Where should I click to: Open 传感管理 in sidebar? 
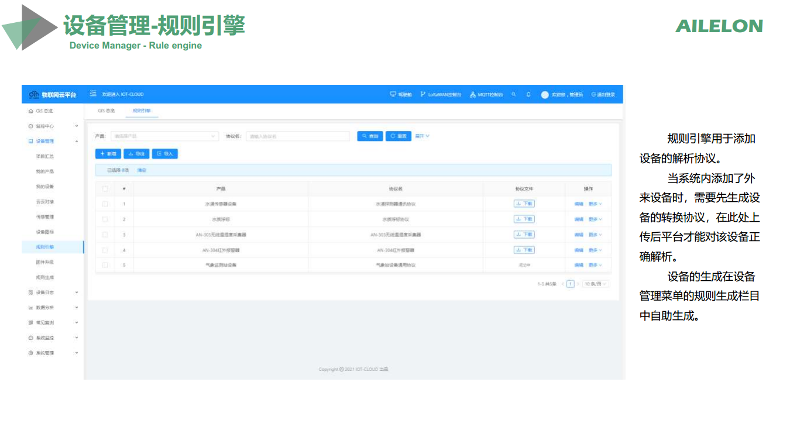45,216
